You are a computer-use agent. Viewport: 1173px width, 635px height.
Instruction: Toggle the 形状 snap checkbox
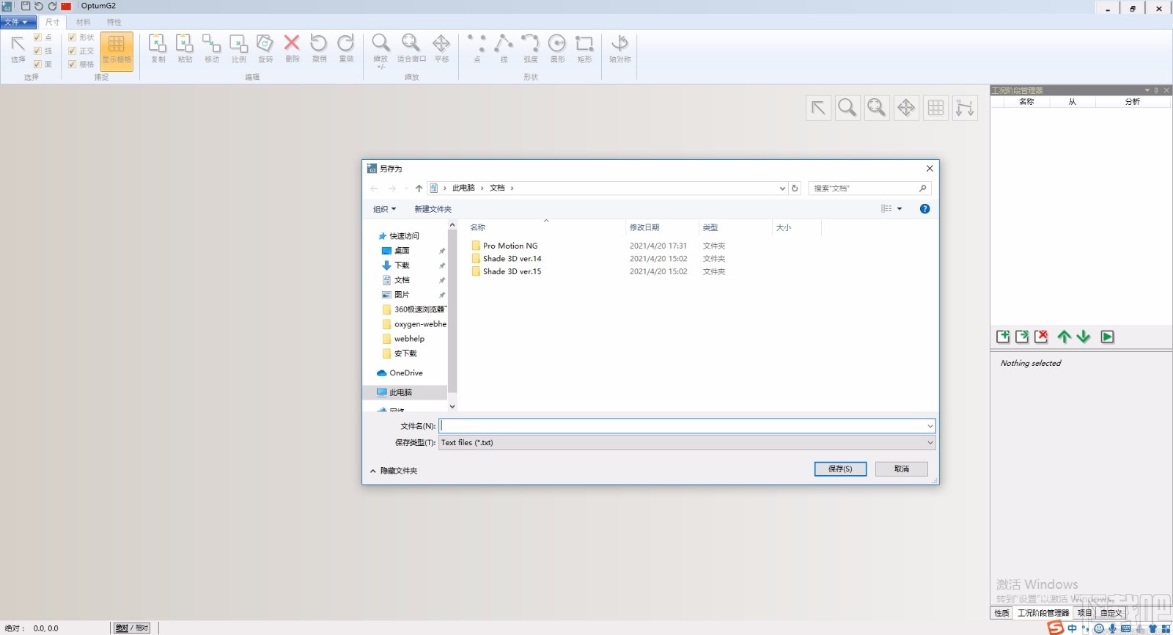coord(72,37)
